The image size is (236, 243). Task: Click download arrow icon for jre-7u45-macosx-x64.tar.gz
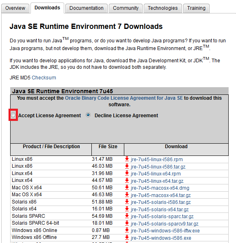pyautogui.click(x=127, y=195)
